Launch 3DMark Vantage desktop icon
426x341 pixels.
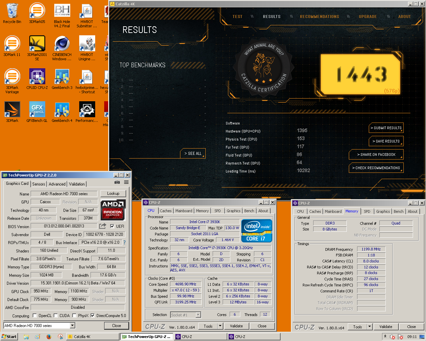coord(12,81)
